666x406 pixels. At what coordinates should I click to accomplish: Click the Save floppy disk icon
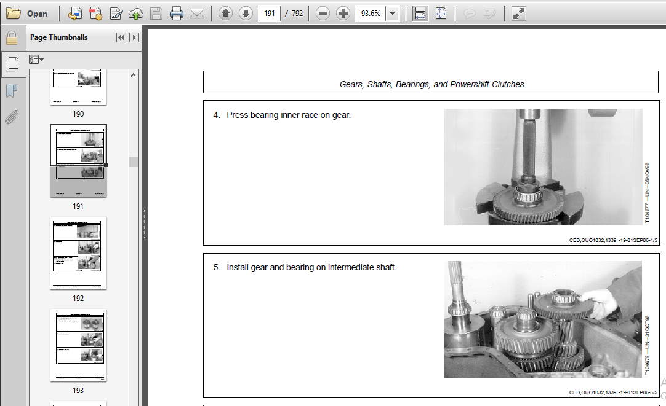click(x=156, y=14)
